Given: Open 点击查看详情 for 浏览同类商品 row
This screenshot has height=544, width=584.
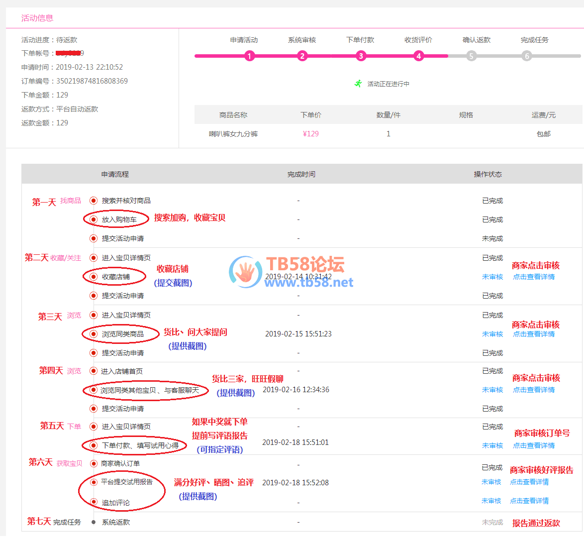Looking at the screenshot, I should 534,334.
